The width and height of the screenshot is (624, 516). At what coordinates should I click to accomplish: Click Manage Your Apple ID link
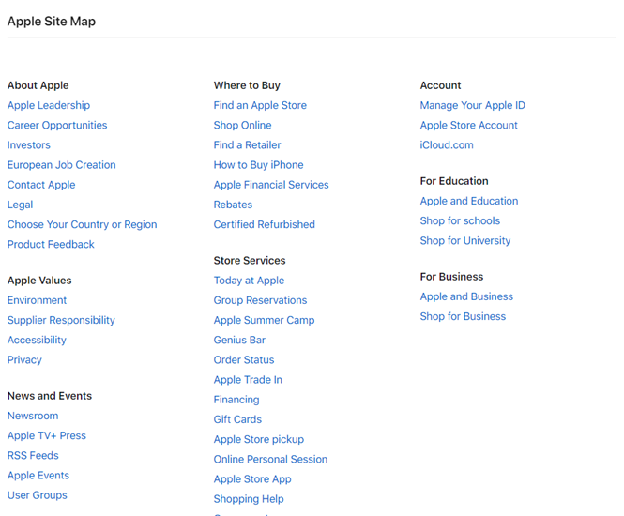tap(473, 105)
